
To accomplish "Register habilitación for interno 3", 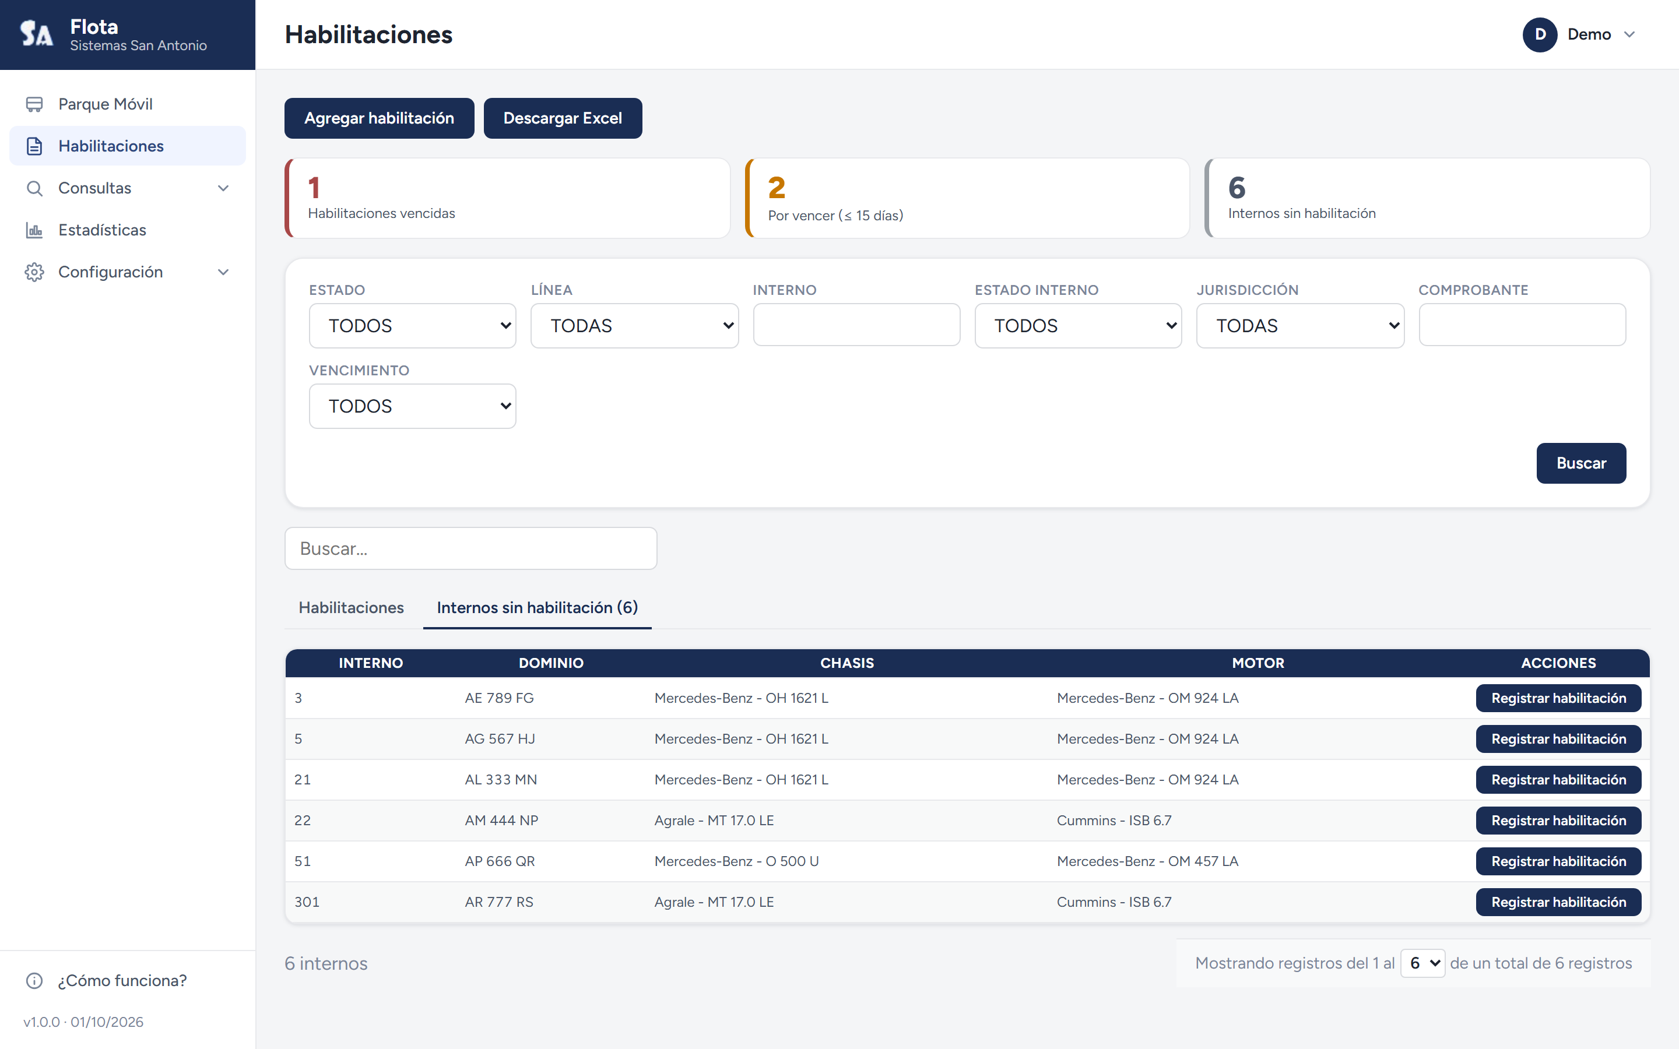I will coord(1558,698).
